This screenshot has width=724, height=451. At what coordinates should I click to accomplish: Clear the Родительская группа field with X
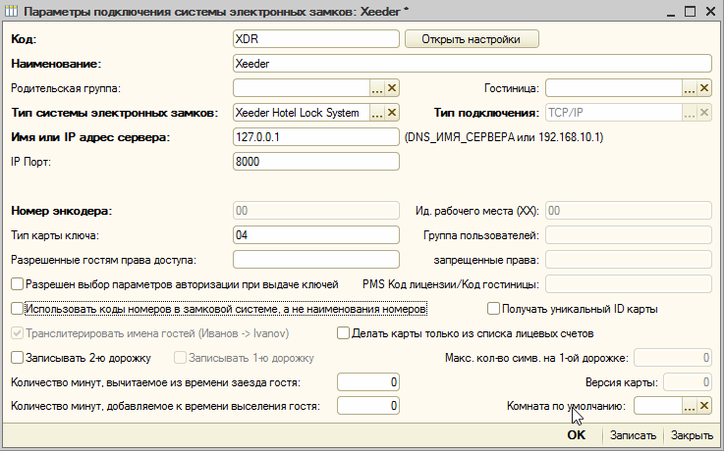(392, 88)
